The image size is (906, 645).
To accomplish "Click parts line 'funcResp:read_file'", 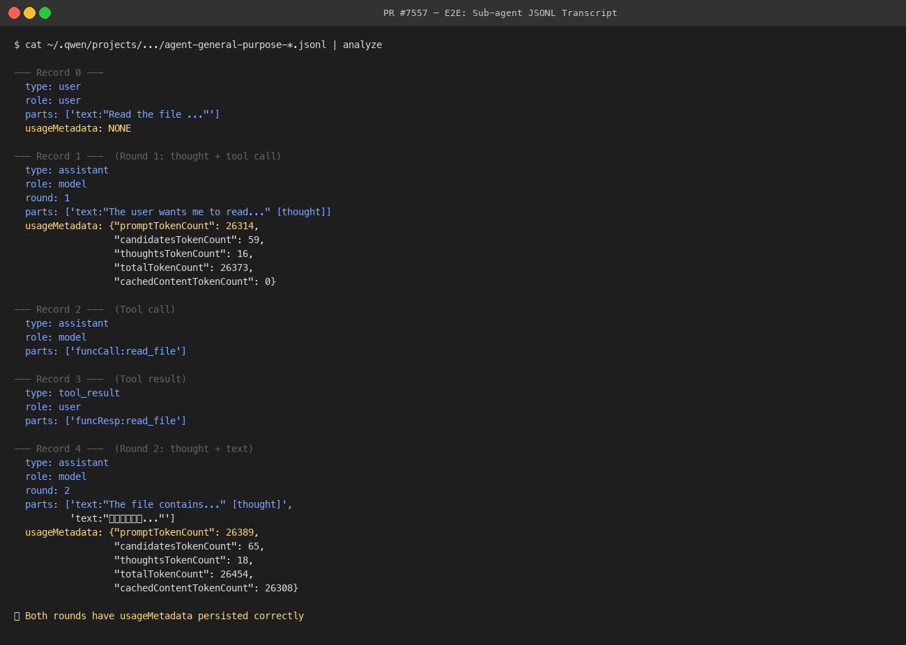I will (106, 421).
